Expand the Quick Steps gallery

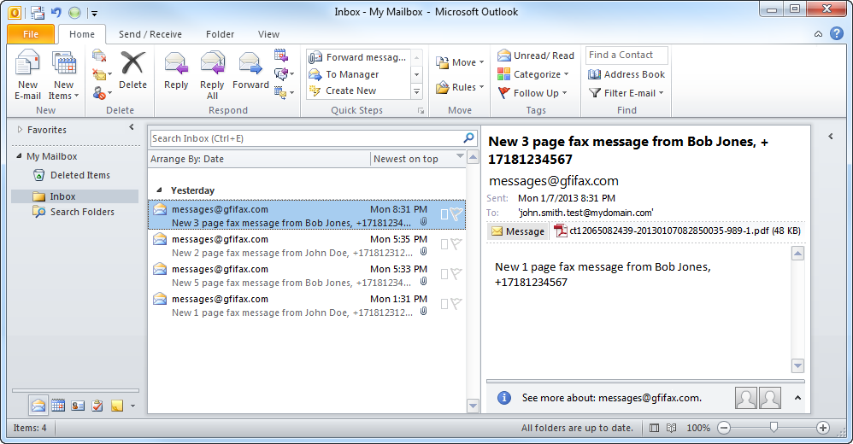417,91
